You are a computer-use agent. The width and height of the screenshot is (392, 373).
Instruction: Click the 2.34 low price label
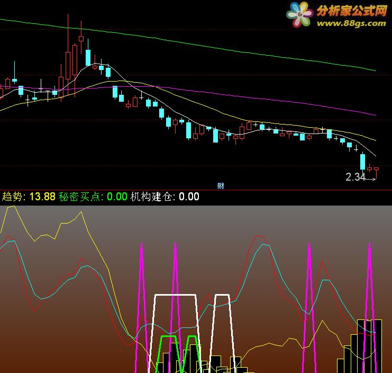tap(355, 177)
